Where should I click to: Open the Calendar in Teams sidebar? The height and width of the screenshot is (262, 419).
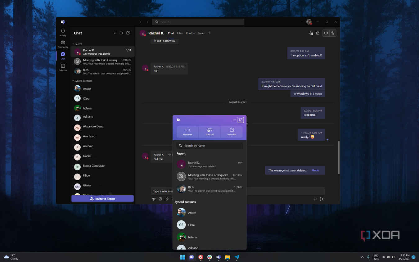63,67
